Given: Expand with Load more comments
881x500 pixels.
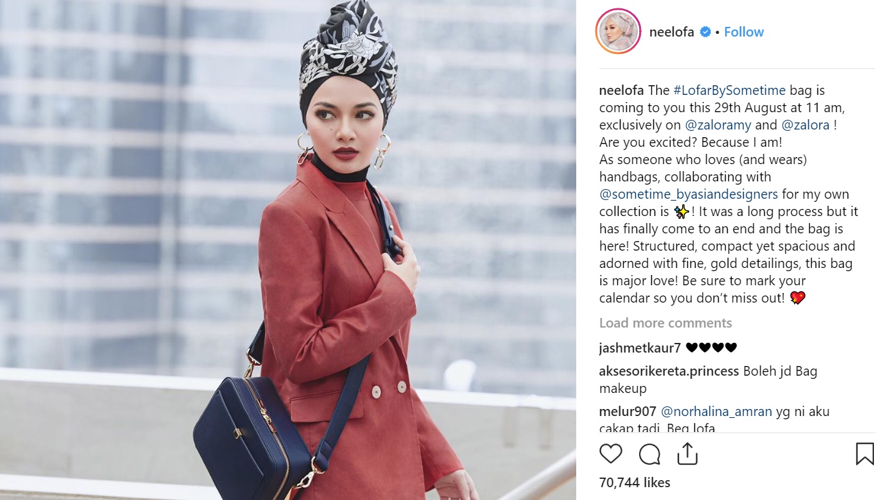Looking at the screenshot, I should click(665, 323).
